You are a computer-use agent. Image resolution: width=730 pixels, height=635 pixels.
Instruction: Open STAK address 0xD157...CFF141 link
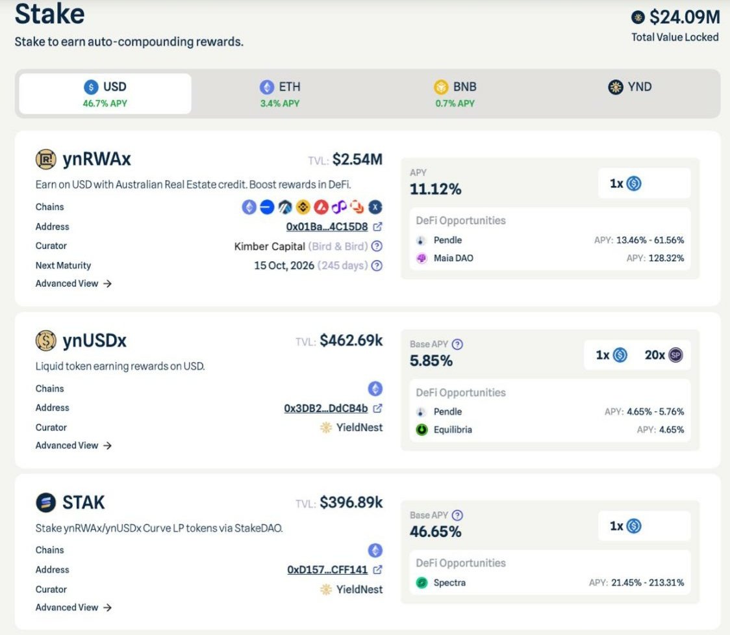tap(327, 569)
